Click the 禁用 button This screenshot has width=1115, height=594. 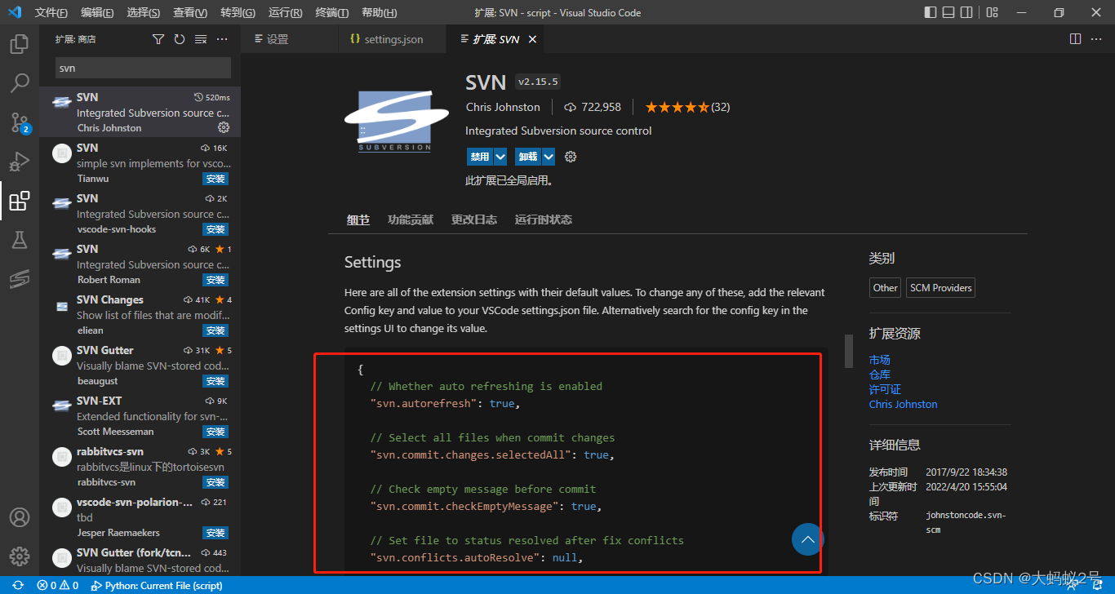tap(480, 157)
